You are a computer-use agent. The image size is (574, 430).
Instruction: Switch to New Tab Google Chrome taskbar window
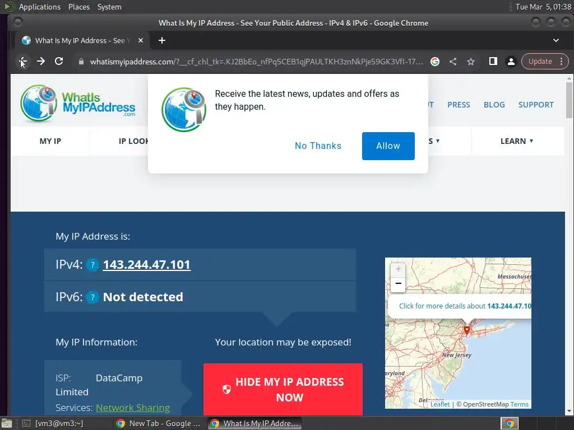159,423
